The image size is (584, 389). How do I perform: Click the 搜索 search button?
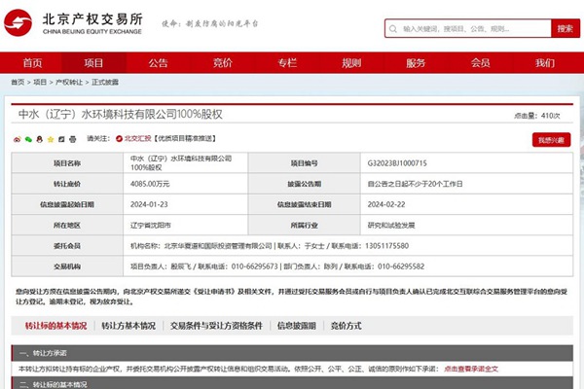(x=564, y=29)
